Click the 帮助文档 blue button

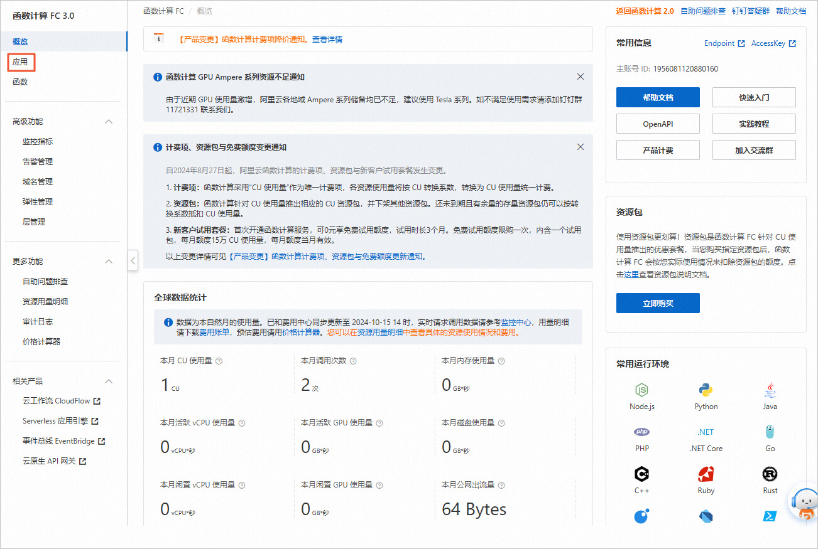[x=658, y=97]
